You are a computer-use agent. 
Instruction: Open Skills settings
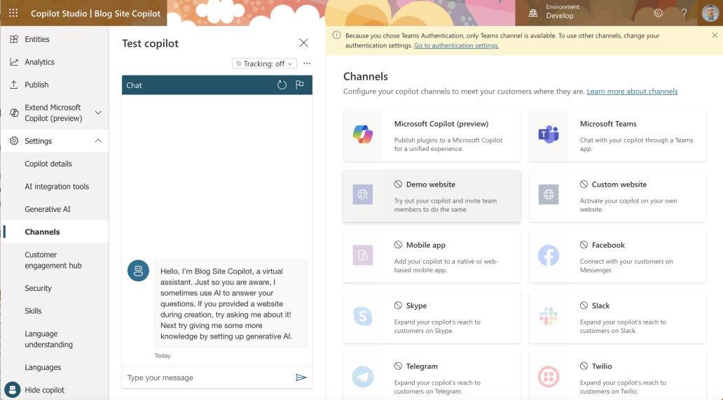click(33, 311)
